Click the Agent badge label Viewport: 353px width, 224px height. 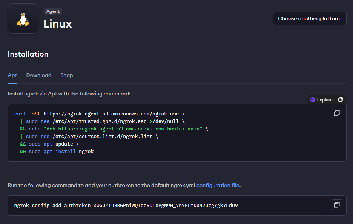[53, 11]
